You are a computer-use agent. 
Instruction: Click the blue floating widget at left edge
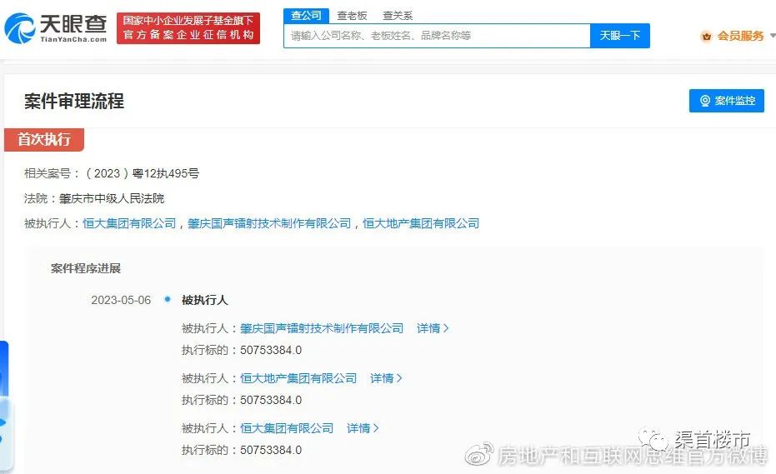(5, 406)
